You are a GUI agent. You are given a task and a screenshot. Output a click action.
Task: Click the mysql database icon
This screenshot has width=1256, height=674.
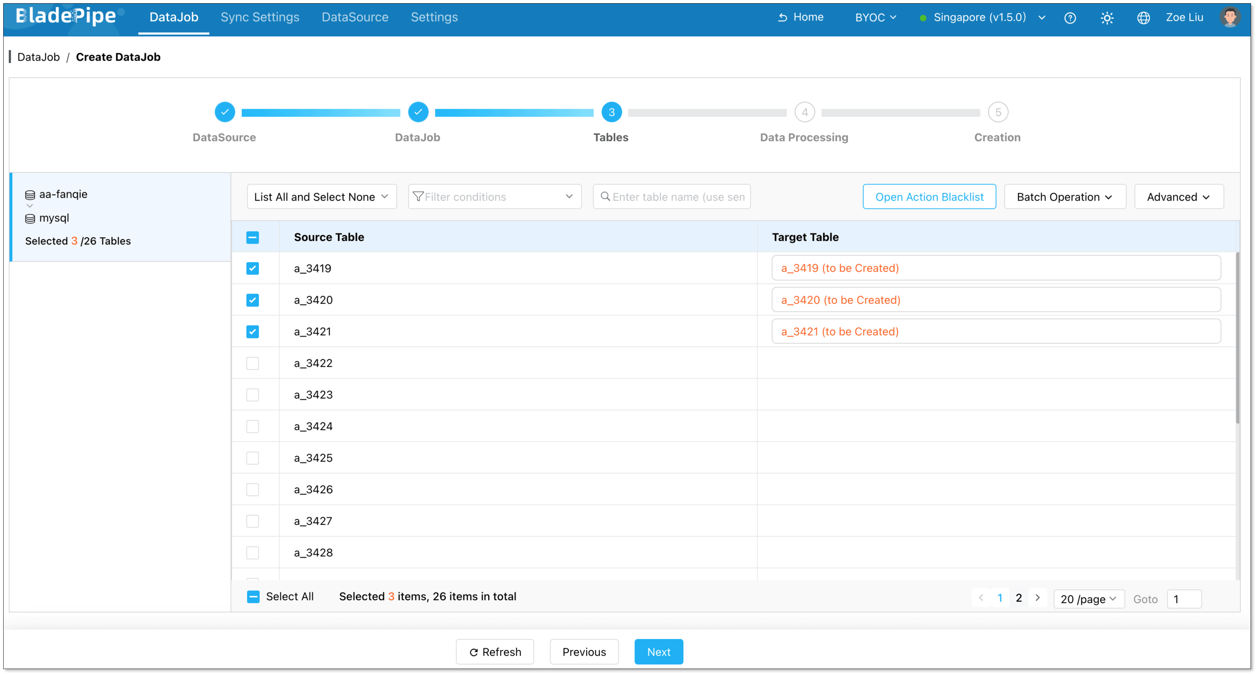(x=30, y=218)
